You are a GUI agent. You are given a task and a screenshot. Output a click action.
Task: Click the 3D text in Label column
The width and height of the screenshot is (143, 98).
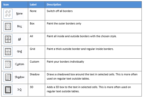coord(32,87)
